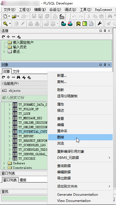
Task: Float the 连接 panel using square icon
Action: [101, 31]
